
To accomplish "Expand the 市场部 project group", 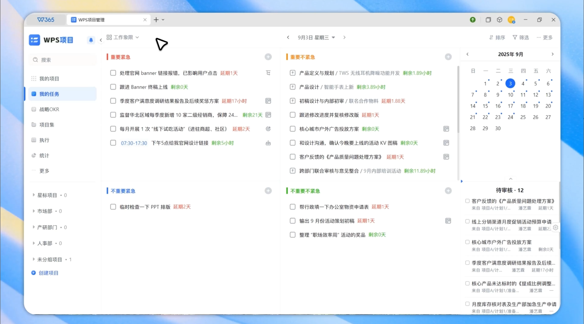I will tap(34, 211).
